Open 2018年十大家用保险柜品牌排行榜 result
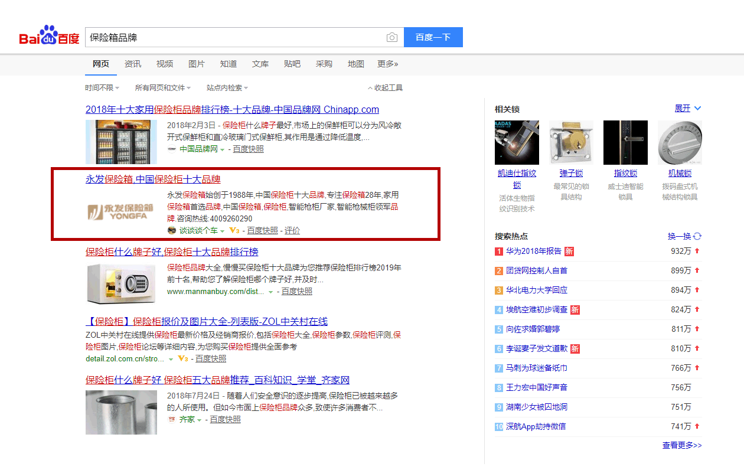The height and width of the screenshot is (470, 744). [232, 109]
